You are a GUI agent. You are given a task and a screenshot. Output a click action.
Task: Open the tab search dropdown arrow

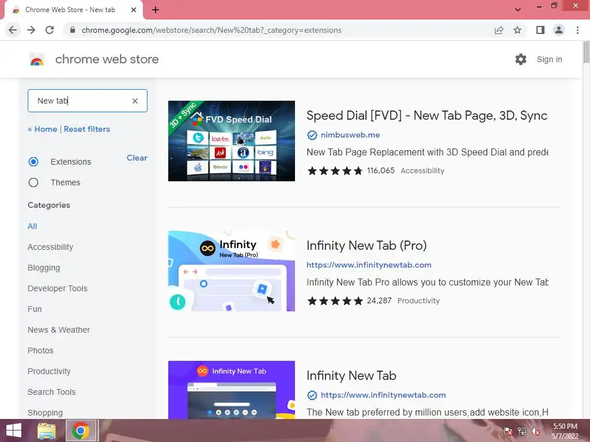[518, 10]
